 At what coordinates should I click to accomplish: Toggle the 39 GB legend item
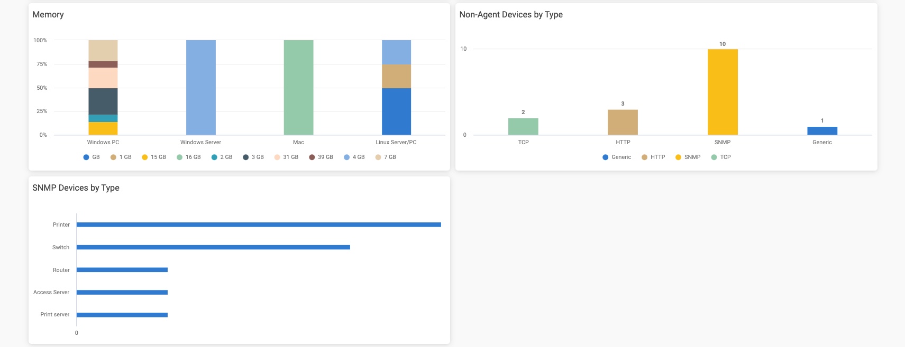coord(321,157)
